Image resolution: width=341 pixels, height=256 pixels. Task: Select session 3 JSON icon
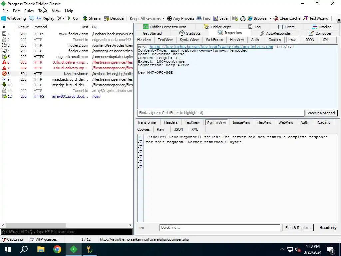pyautogui.click(x=4, y=45)
